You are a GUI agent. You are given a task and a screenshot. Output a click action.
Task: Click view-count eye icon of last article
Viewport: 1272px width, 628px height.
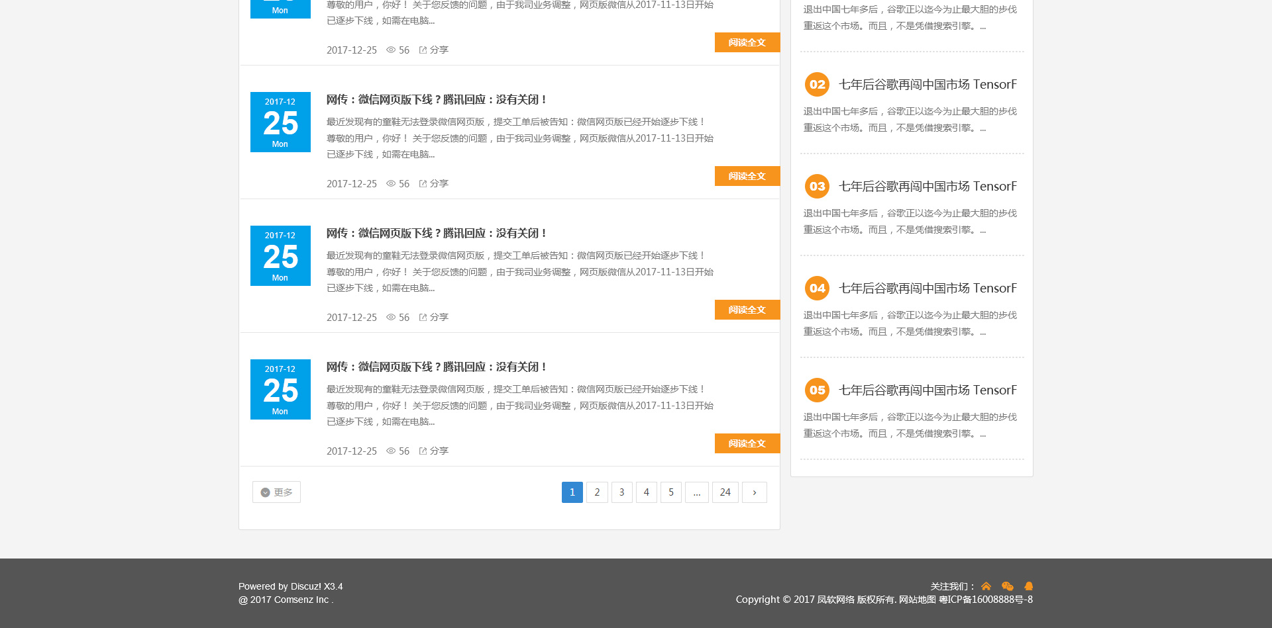point(391,451)
